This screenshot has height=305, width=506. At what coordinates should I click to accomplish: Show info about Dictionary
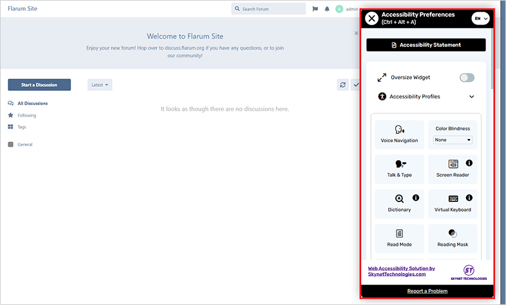416,198
